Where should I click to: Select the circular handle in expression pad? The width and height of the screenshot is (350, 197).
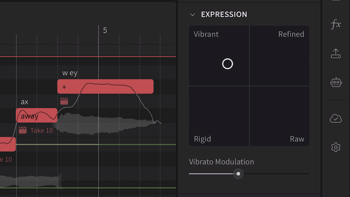[227, 64]
